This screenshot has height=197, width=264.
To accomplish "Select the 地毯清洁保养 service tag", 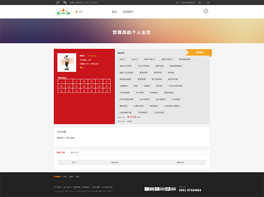I will pos(185,60).
